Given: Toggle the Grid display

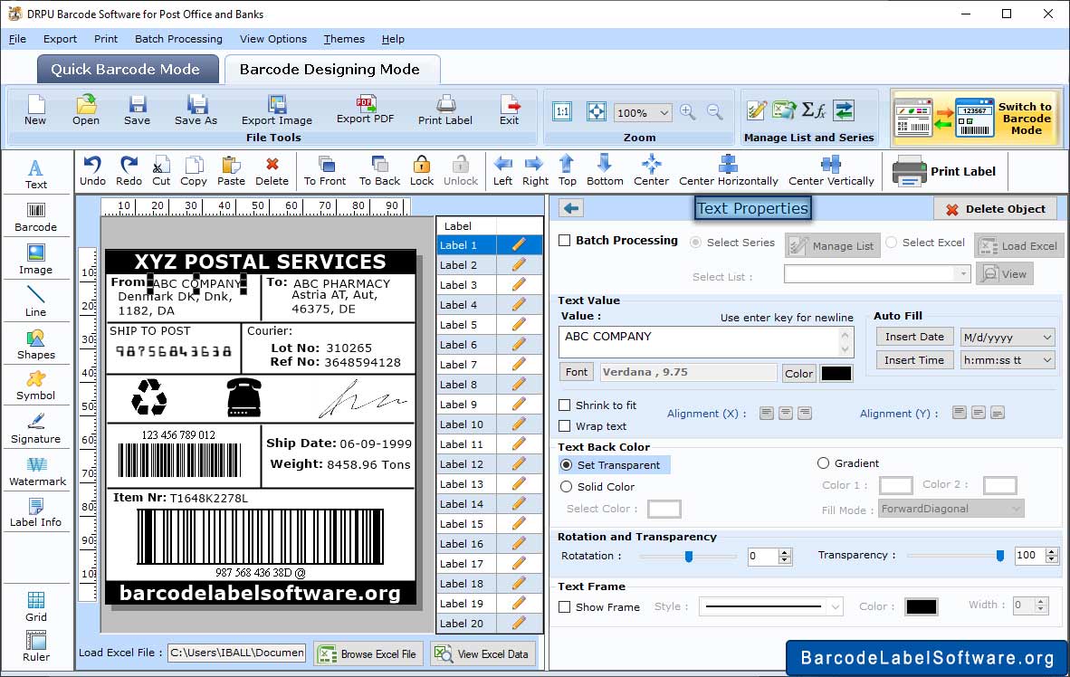Looking at the screenshot, I should point(35,606).
